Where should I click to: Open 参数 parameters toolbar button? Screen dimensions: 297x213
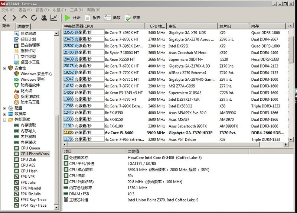pos(112,17)
